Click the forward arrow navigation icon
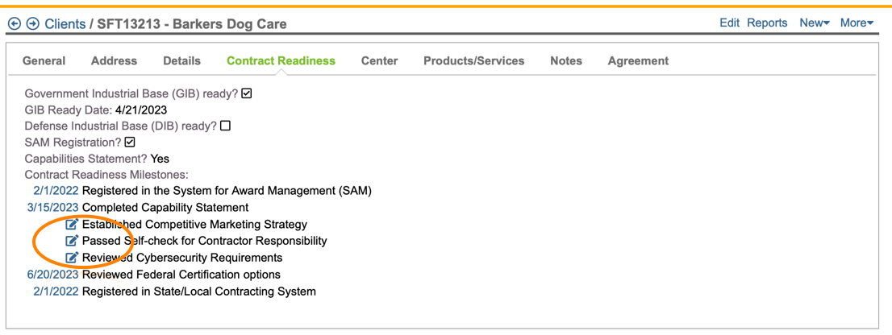Viewport: 892px width, 335px height. [x=33, y=24]
